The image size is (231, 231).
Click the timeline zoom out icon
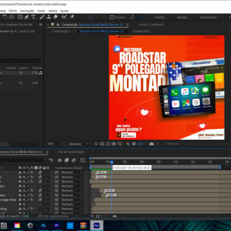[x=92, y=216]
